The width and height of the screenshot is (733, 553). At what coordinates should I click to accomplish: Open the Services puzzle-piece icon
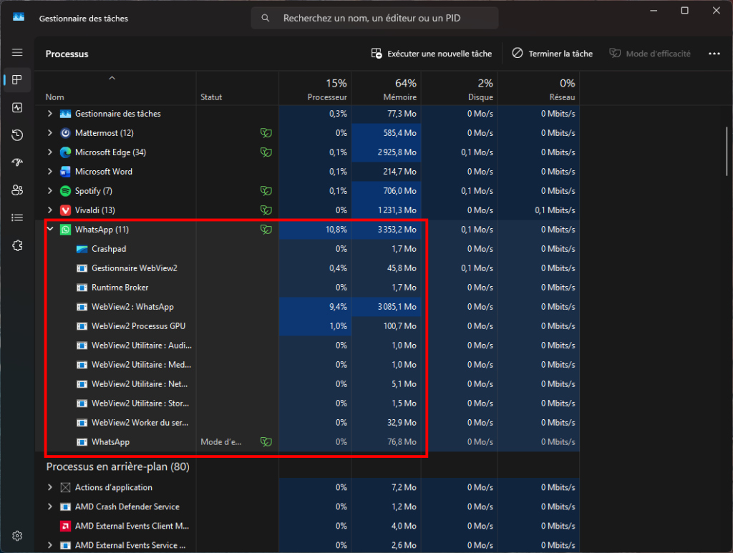(17, 245)
